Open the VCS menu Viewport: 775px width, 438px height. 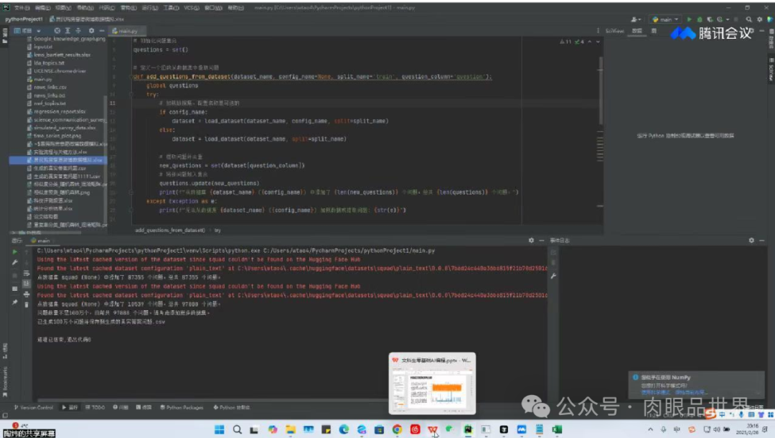tap(192, 8)
